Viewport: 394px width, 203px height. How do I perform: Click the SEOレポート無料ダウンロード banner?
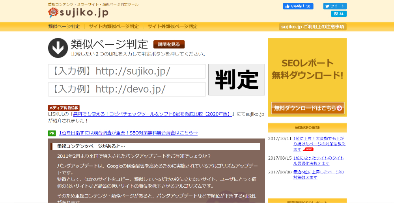pos(307,77)
